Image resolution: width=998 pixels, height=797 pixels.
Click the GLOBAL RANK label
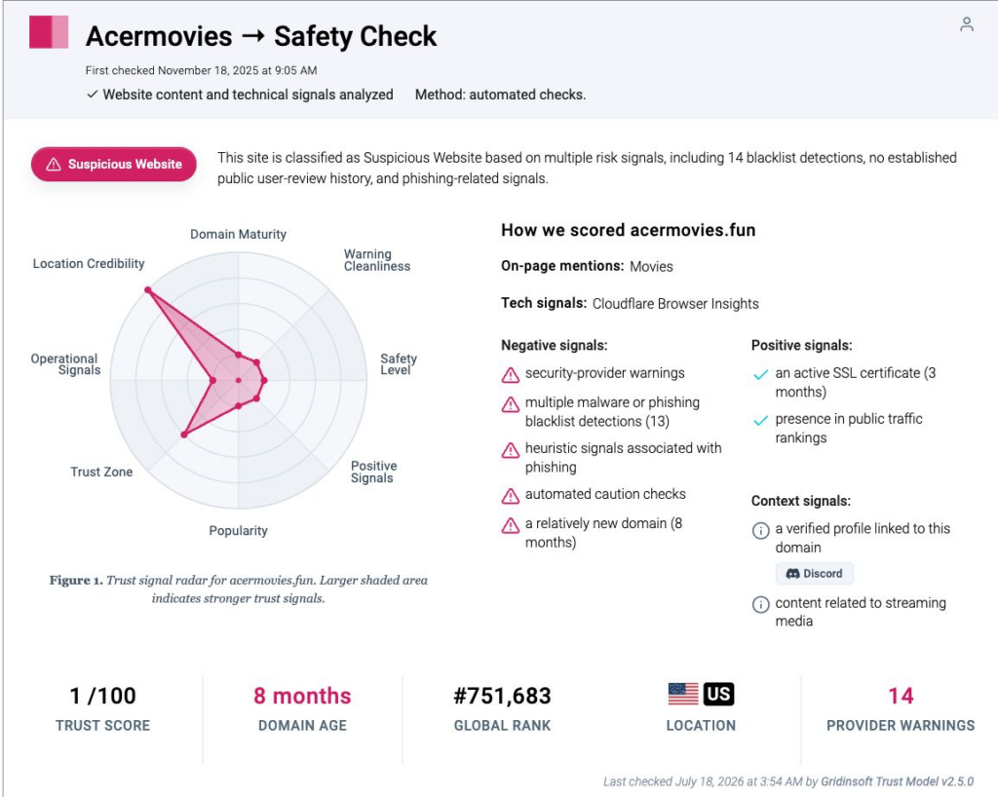[x=502, y=726]
